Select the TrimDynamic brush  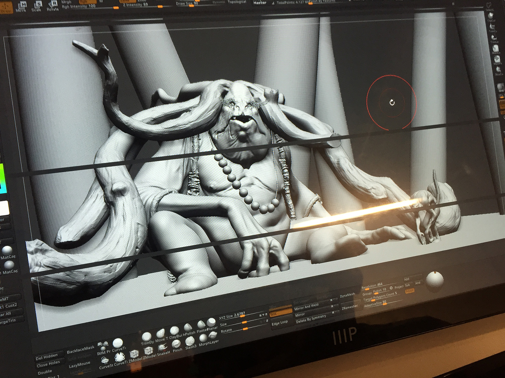point(147,338)
